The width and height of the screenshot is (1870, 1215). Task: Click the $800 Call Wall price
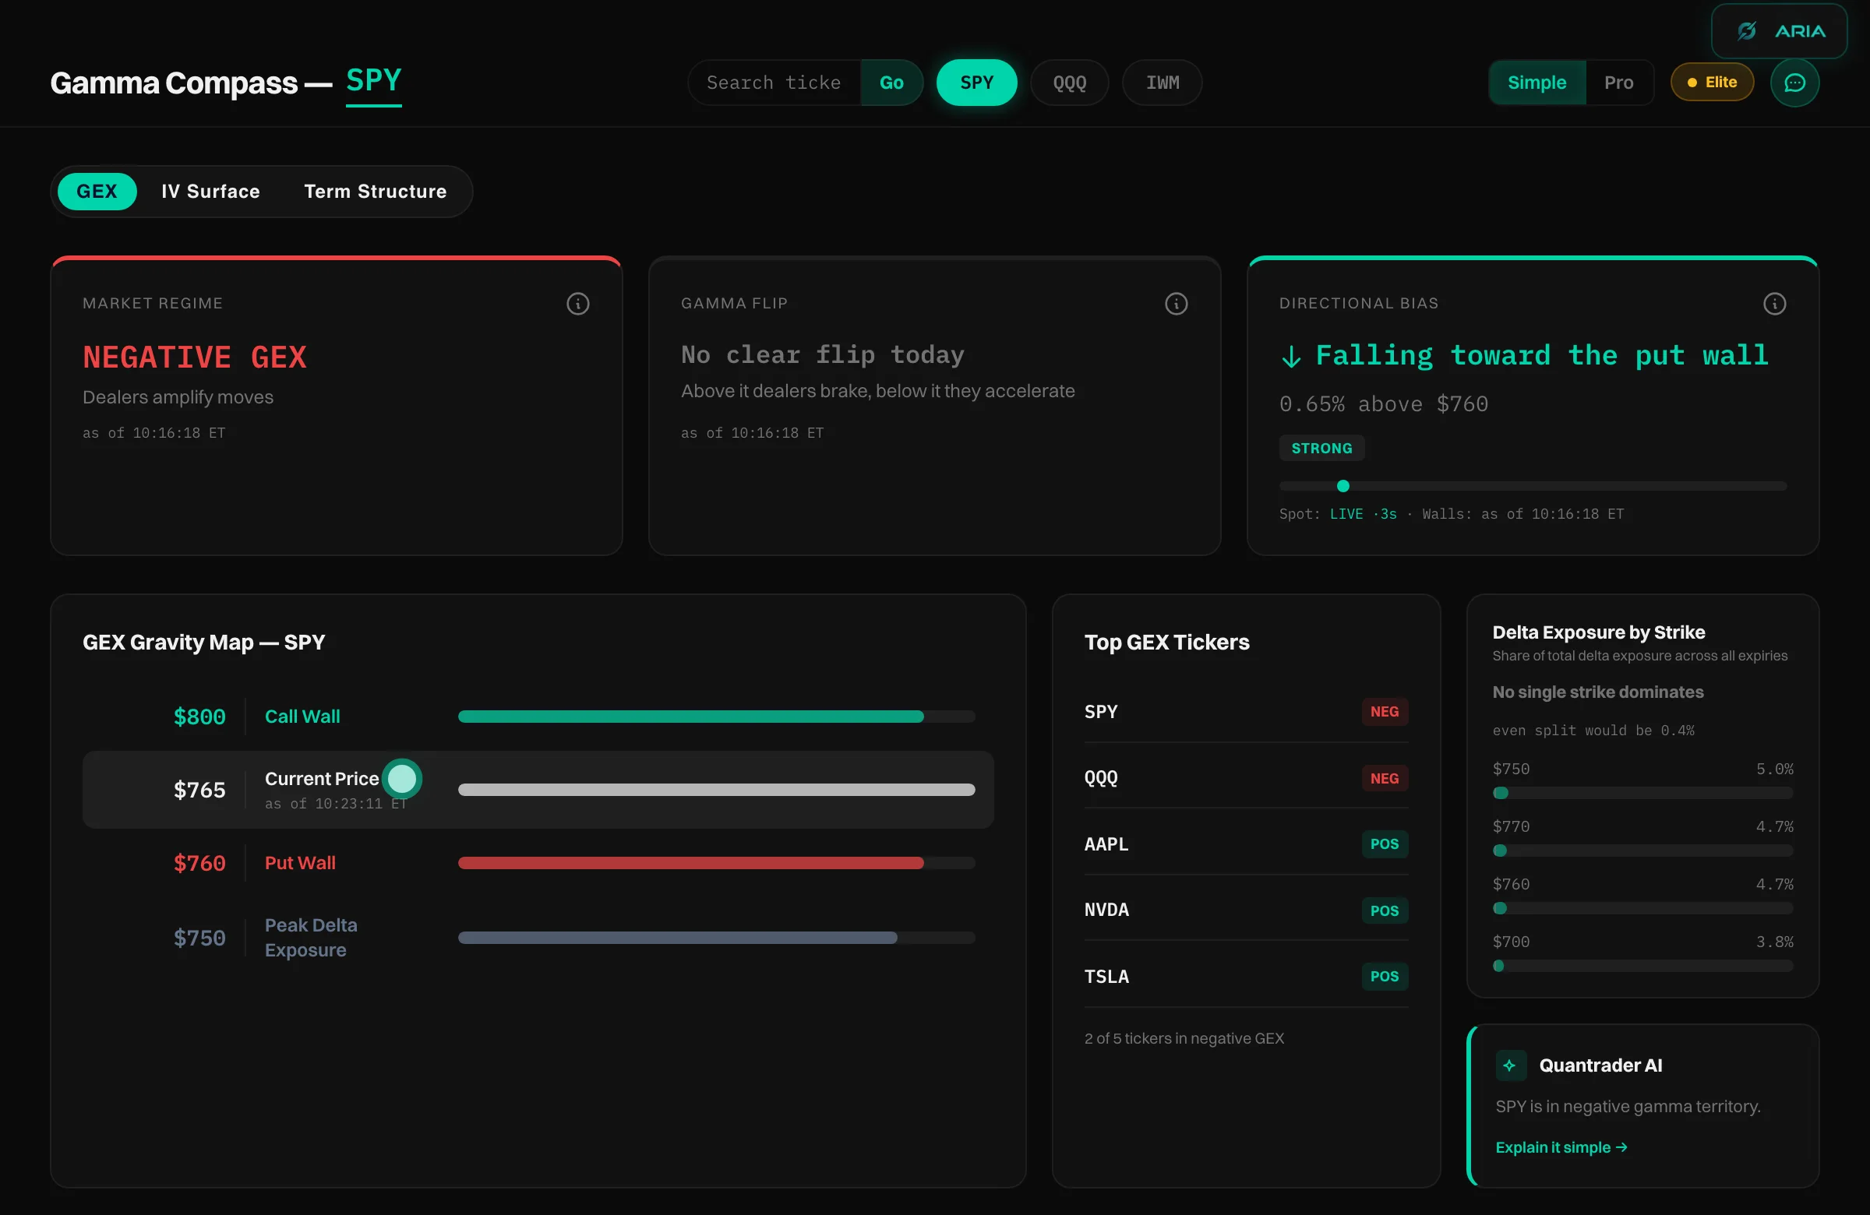click(x=199, y=717)
